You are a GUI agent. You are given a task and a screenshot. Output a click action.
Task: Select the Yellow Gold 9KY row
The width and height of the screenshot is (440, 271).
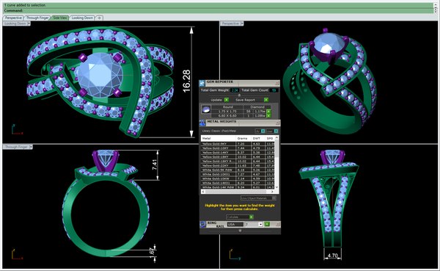238,144
